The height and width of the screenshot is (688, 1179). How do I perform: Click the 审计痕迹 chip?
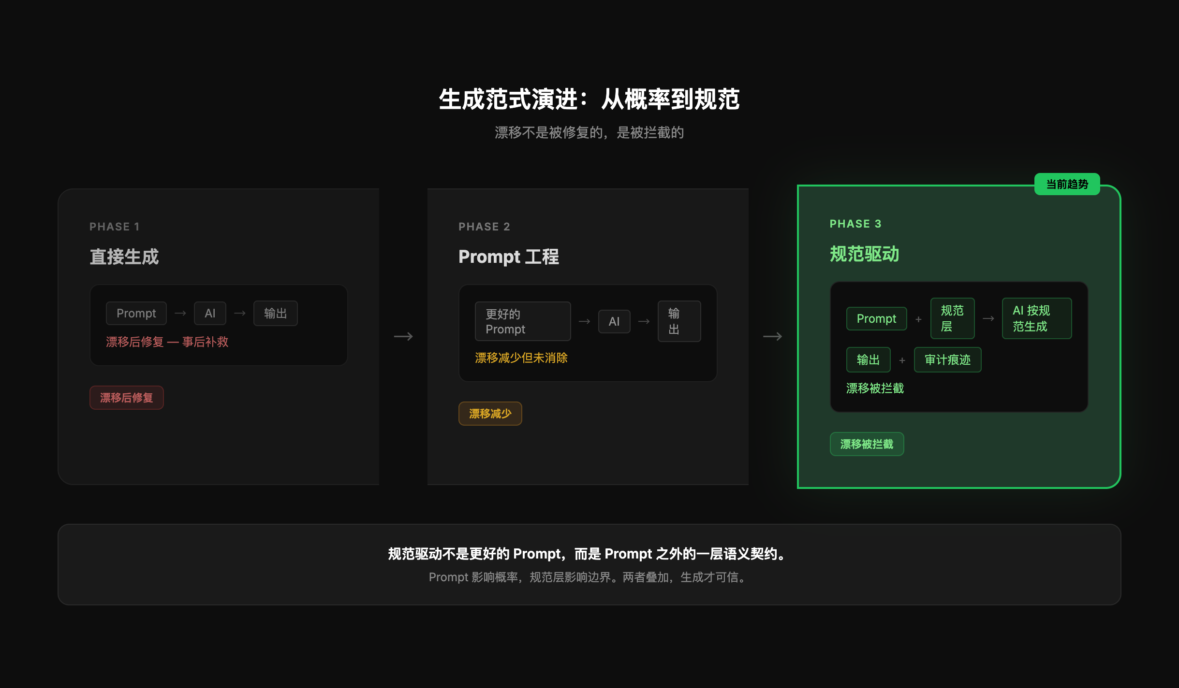point(947,359)
